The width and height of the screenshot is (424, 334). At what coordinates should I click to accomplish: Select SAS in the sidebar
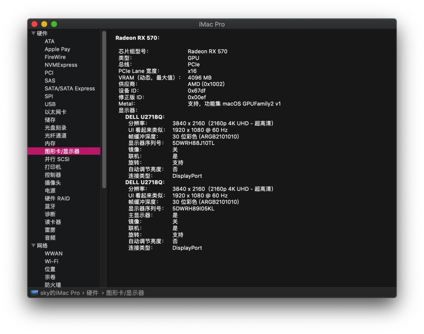click(x=50, y=80)
